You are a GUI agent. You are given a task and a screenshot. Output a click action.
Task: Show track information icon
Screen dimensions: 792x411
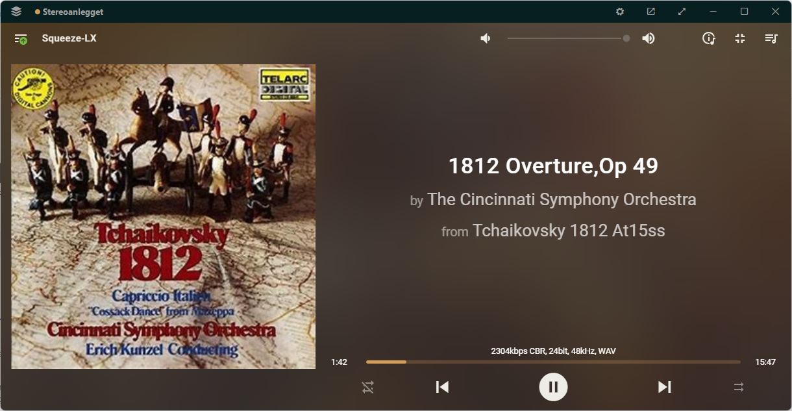[x=709, y=38]
